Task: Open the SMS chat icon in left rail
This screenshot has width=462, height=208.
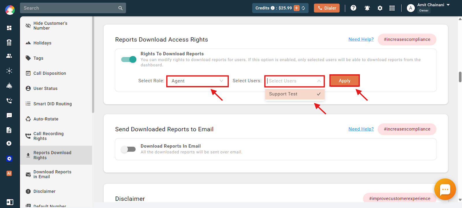Action: (x=9, y=116)
